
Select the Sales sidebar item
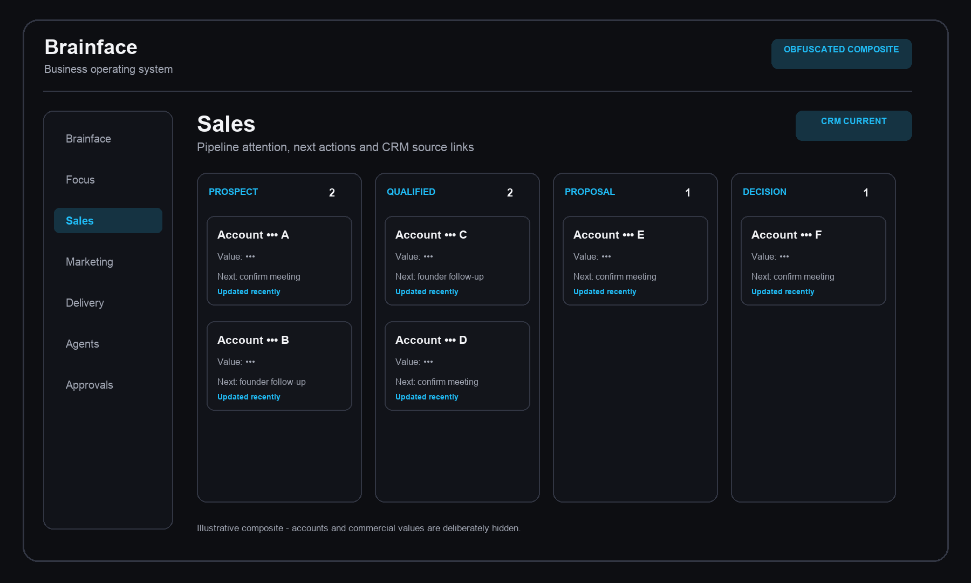coord(108,221)
